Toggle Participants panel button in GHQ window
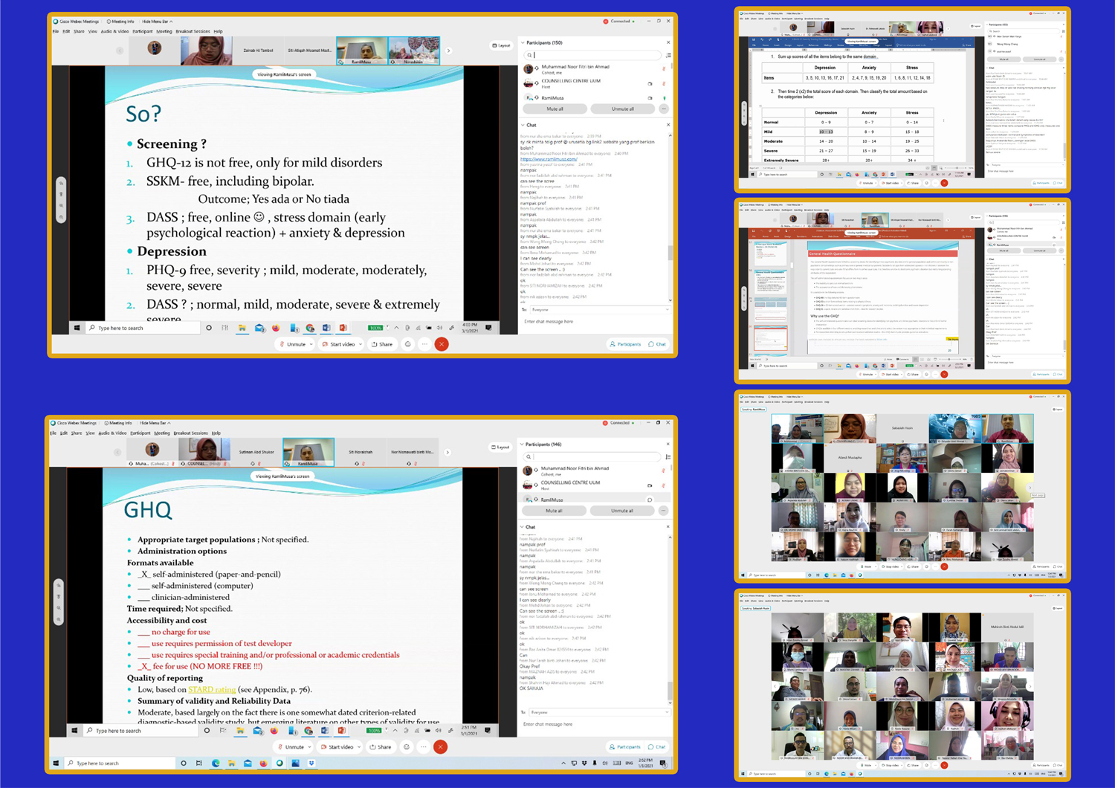The width and height of the screenshot is (1115, 788). tap(624, 746)
